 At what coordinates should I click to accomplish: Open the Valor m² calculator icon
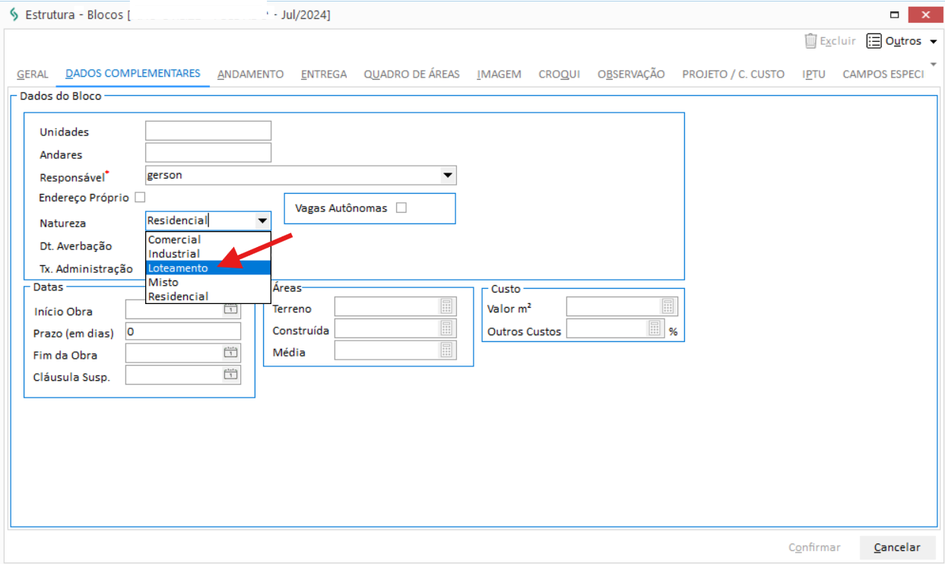click(x=668, y=306)
